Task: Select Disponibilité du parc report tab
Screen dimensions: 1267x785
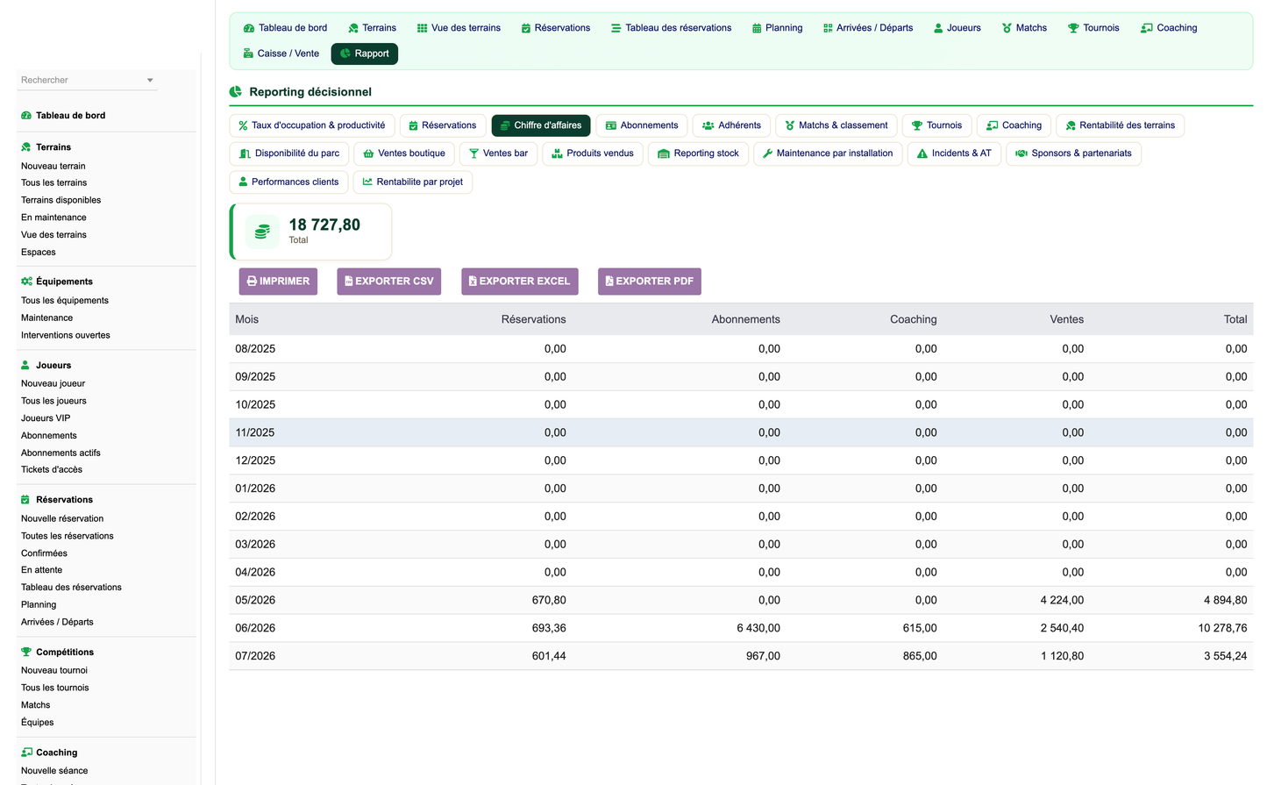Action: [289, 153]
